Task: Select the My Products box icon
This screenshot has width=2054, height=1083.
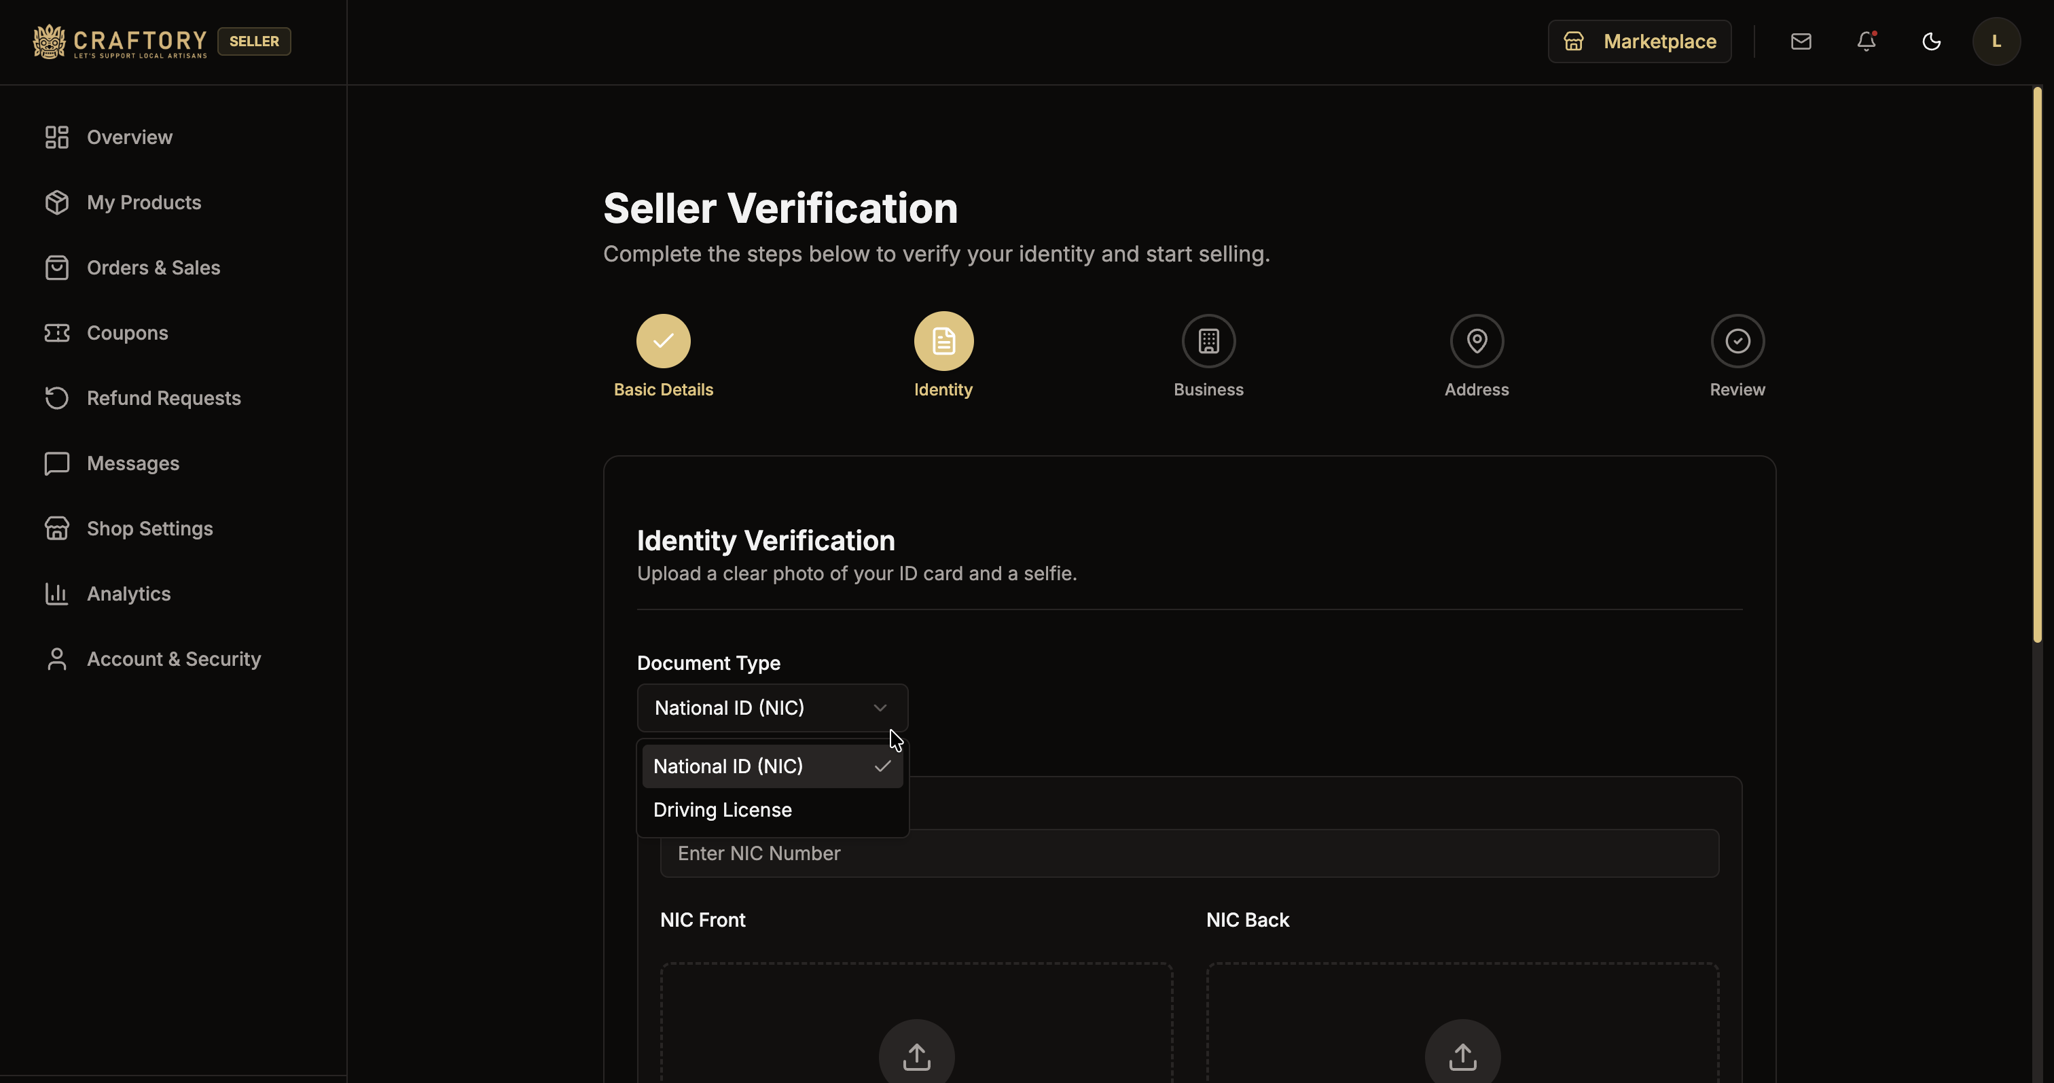Action: [x=56, y=202]
